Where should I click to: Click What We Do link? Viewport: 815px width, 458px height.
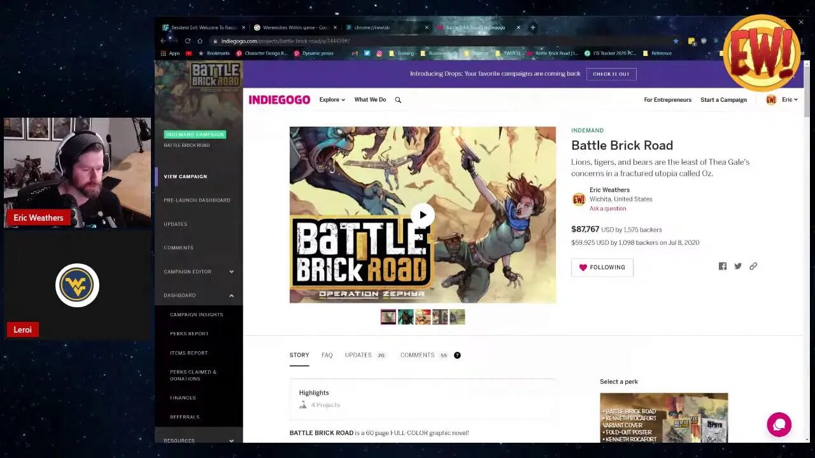click(x=370, y=100)
